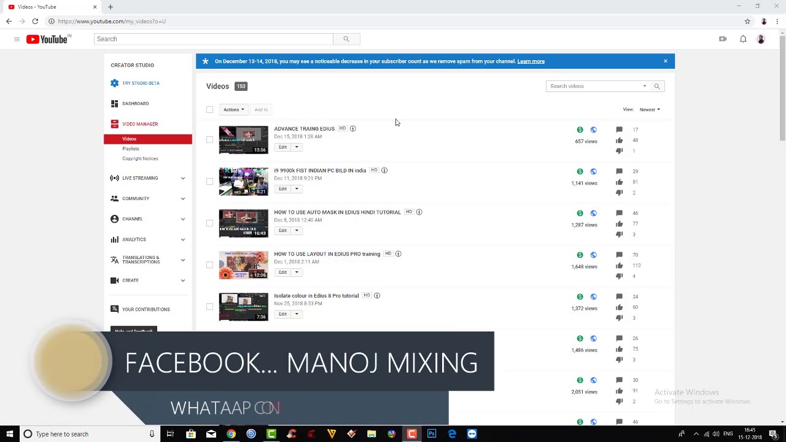786x442 pixels.
Task: Click info icon next to ADVANCE TRAING EDIUS
Action: click(x=352, y=129)
